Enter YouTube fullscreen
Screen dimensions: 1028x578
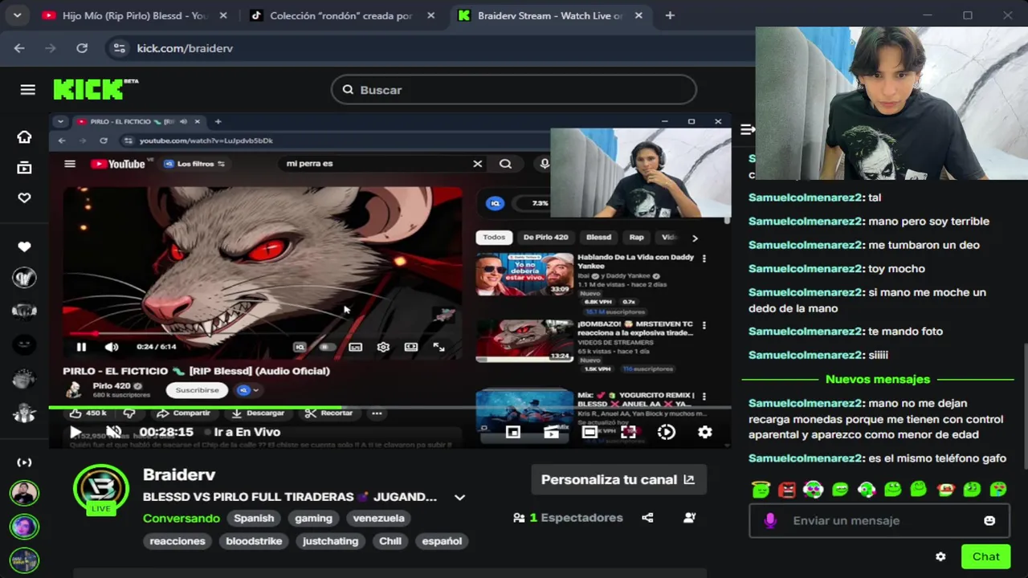pos(439,347)
